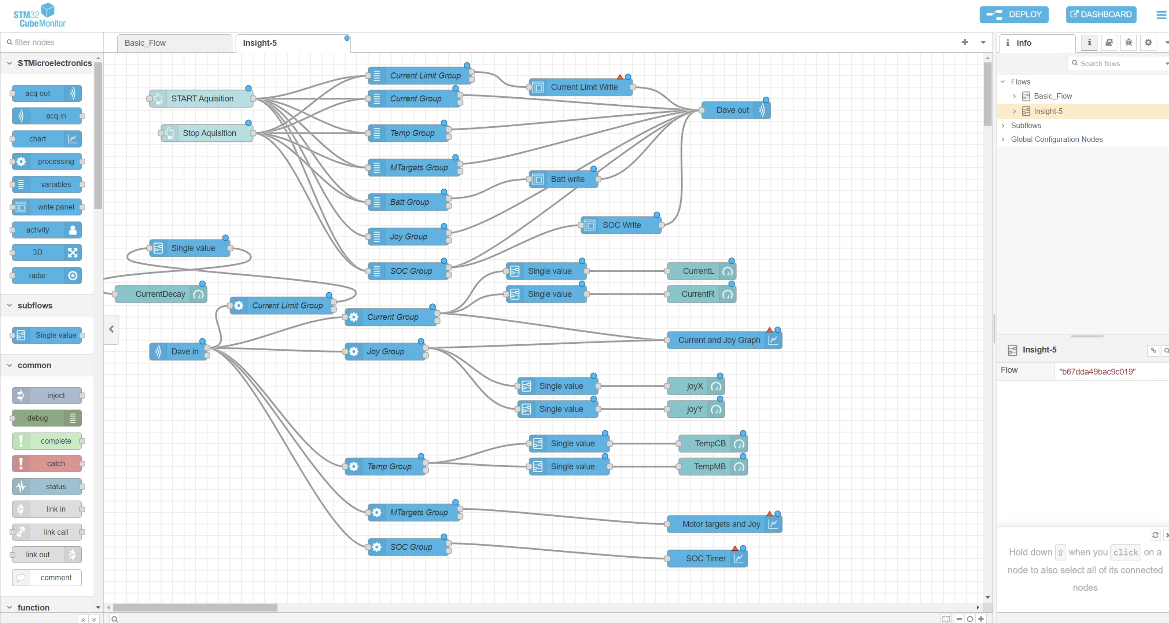Open the help book sidebar tab

[x=1109, y=43]
